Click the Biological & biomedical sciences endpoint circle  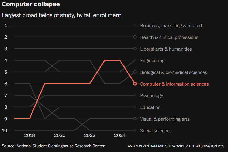(135, 72)
